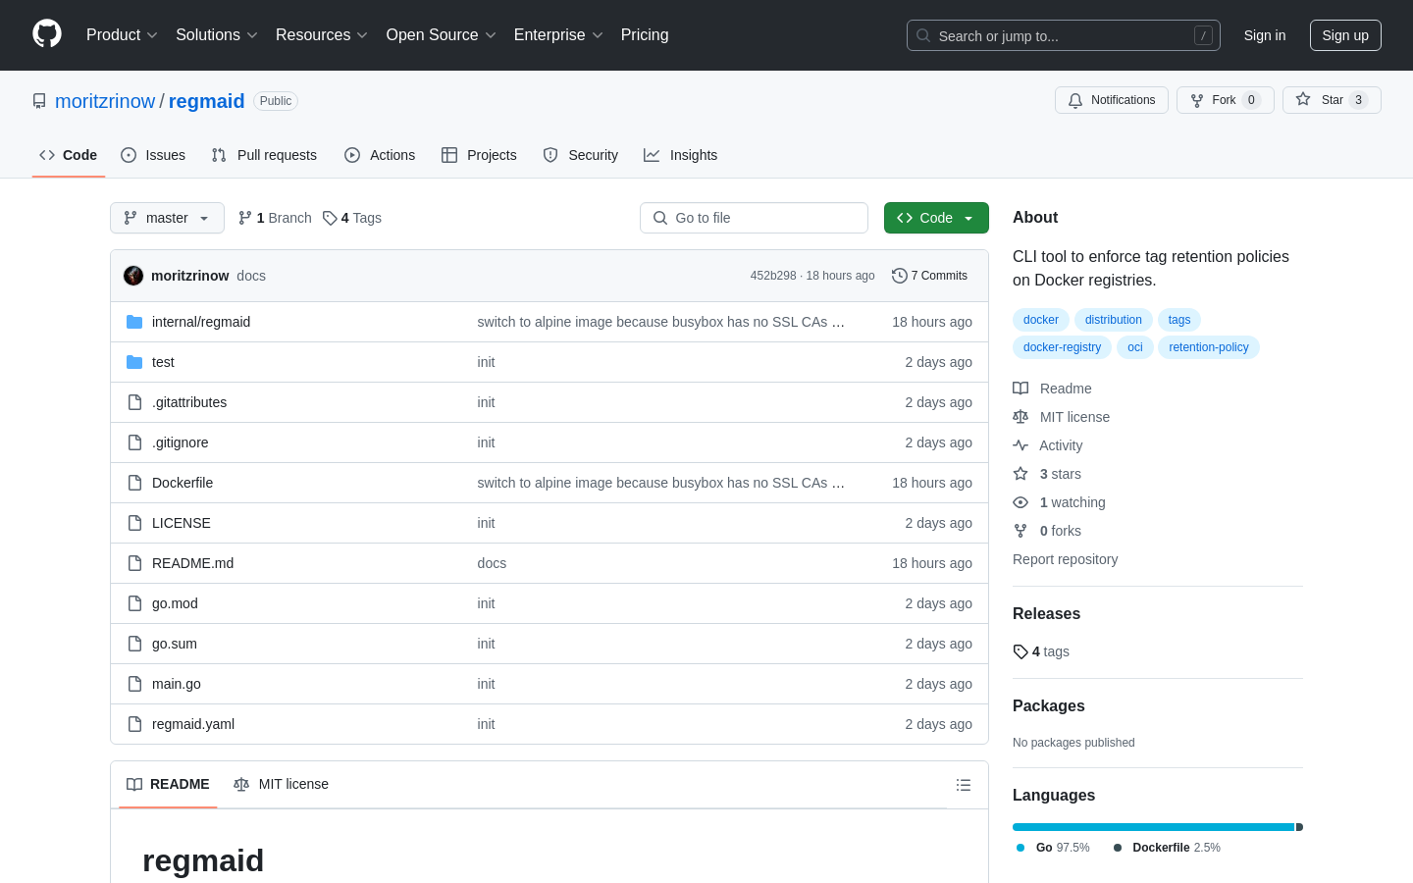This screenshot has width=1413, height=883.
Task: Switch to the Insights tab
Action: point(681,155)
